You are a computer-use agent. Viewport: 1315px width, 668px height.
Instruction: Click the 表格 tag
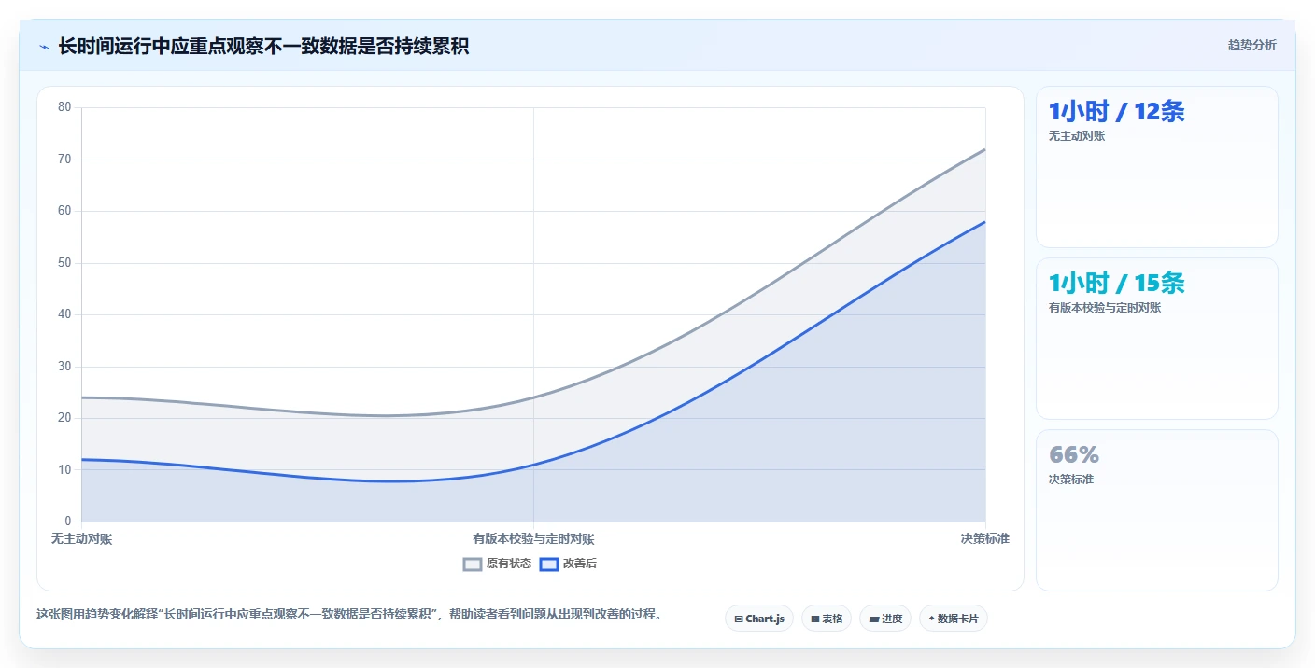click(x=827, y=619)
